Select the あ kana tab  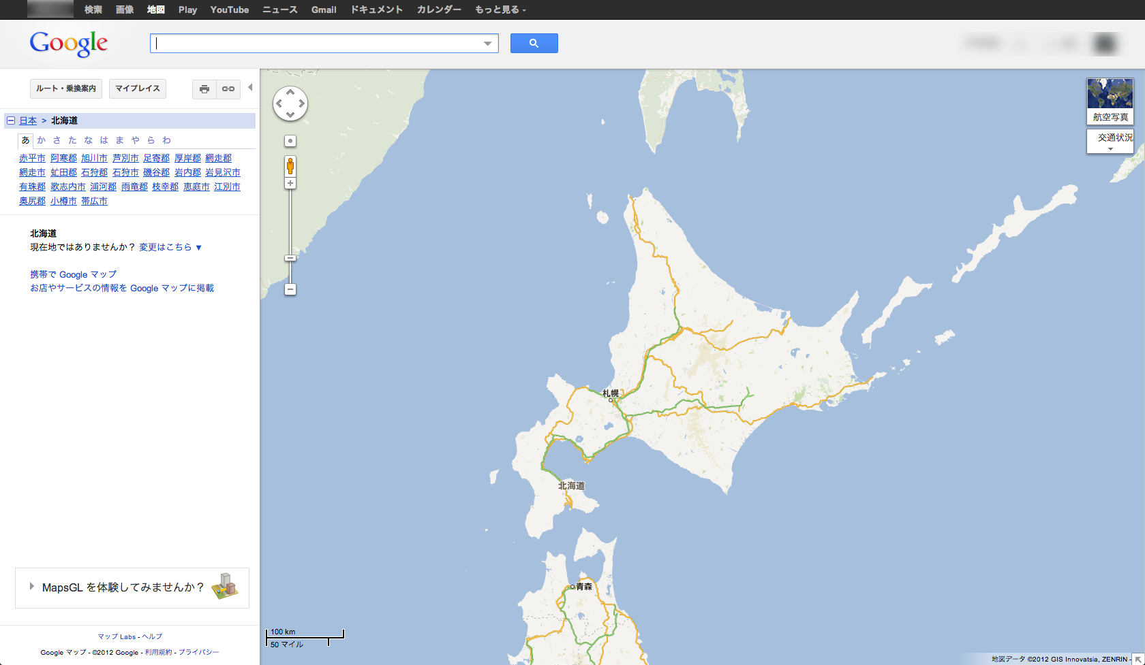26,140
